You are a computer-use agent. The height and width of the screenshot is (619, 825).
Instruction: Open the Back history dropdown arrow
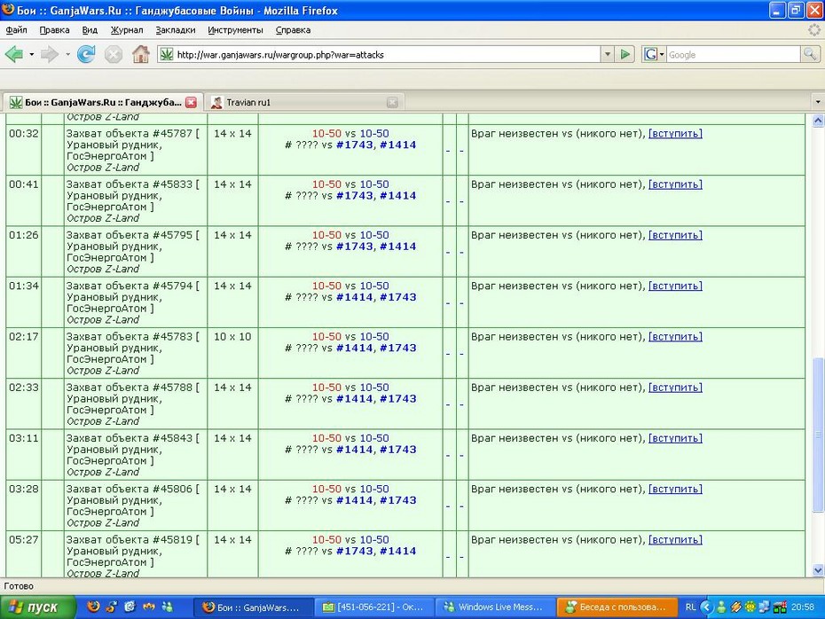pyautogui.click(x=32, y=54)
